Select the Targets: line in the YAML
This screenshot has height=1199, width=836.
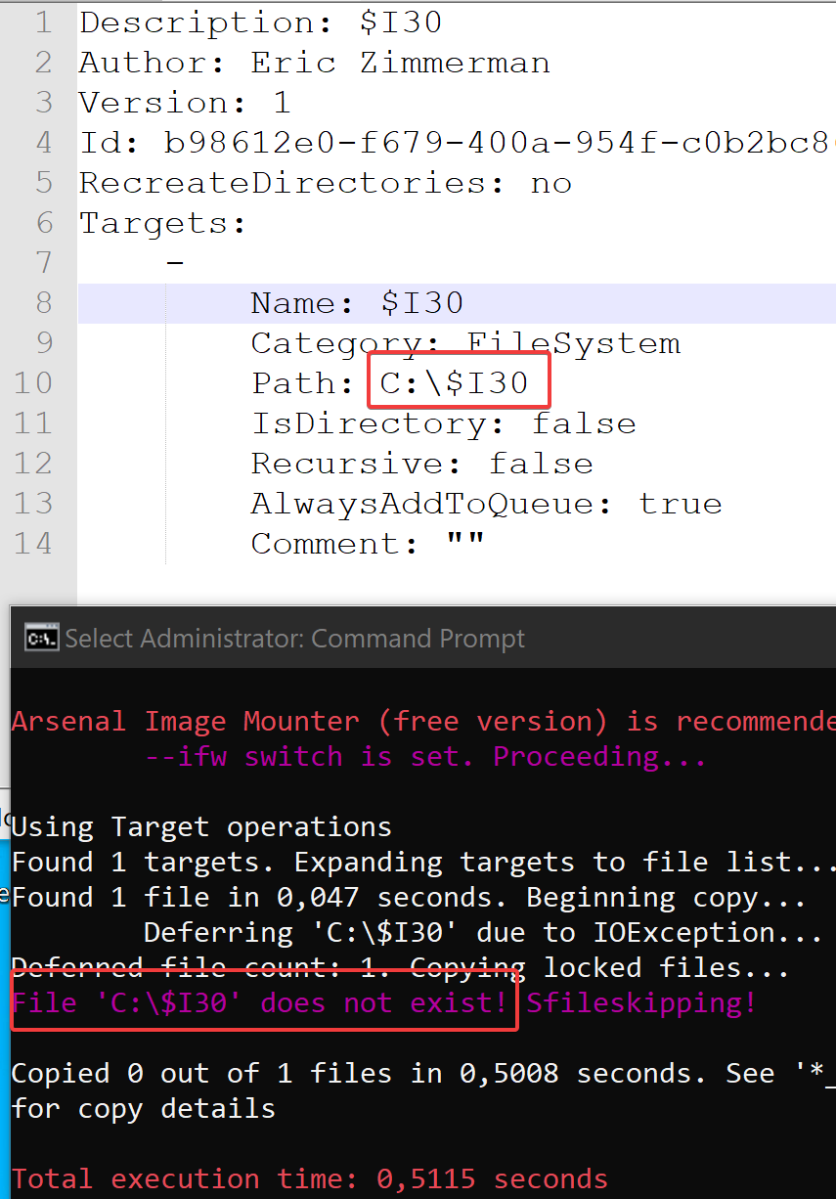tap(161, 222)
